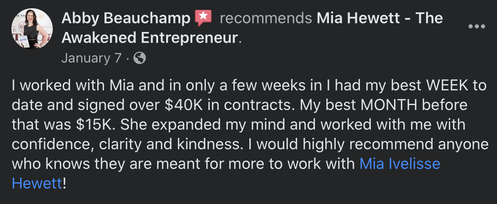
Task: Click the capitalized word "WEEK"
Action: [446, 86]
